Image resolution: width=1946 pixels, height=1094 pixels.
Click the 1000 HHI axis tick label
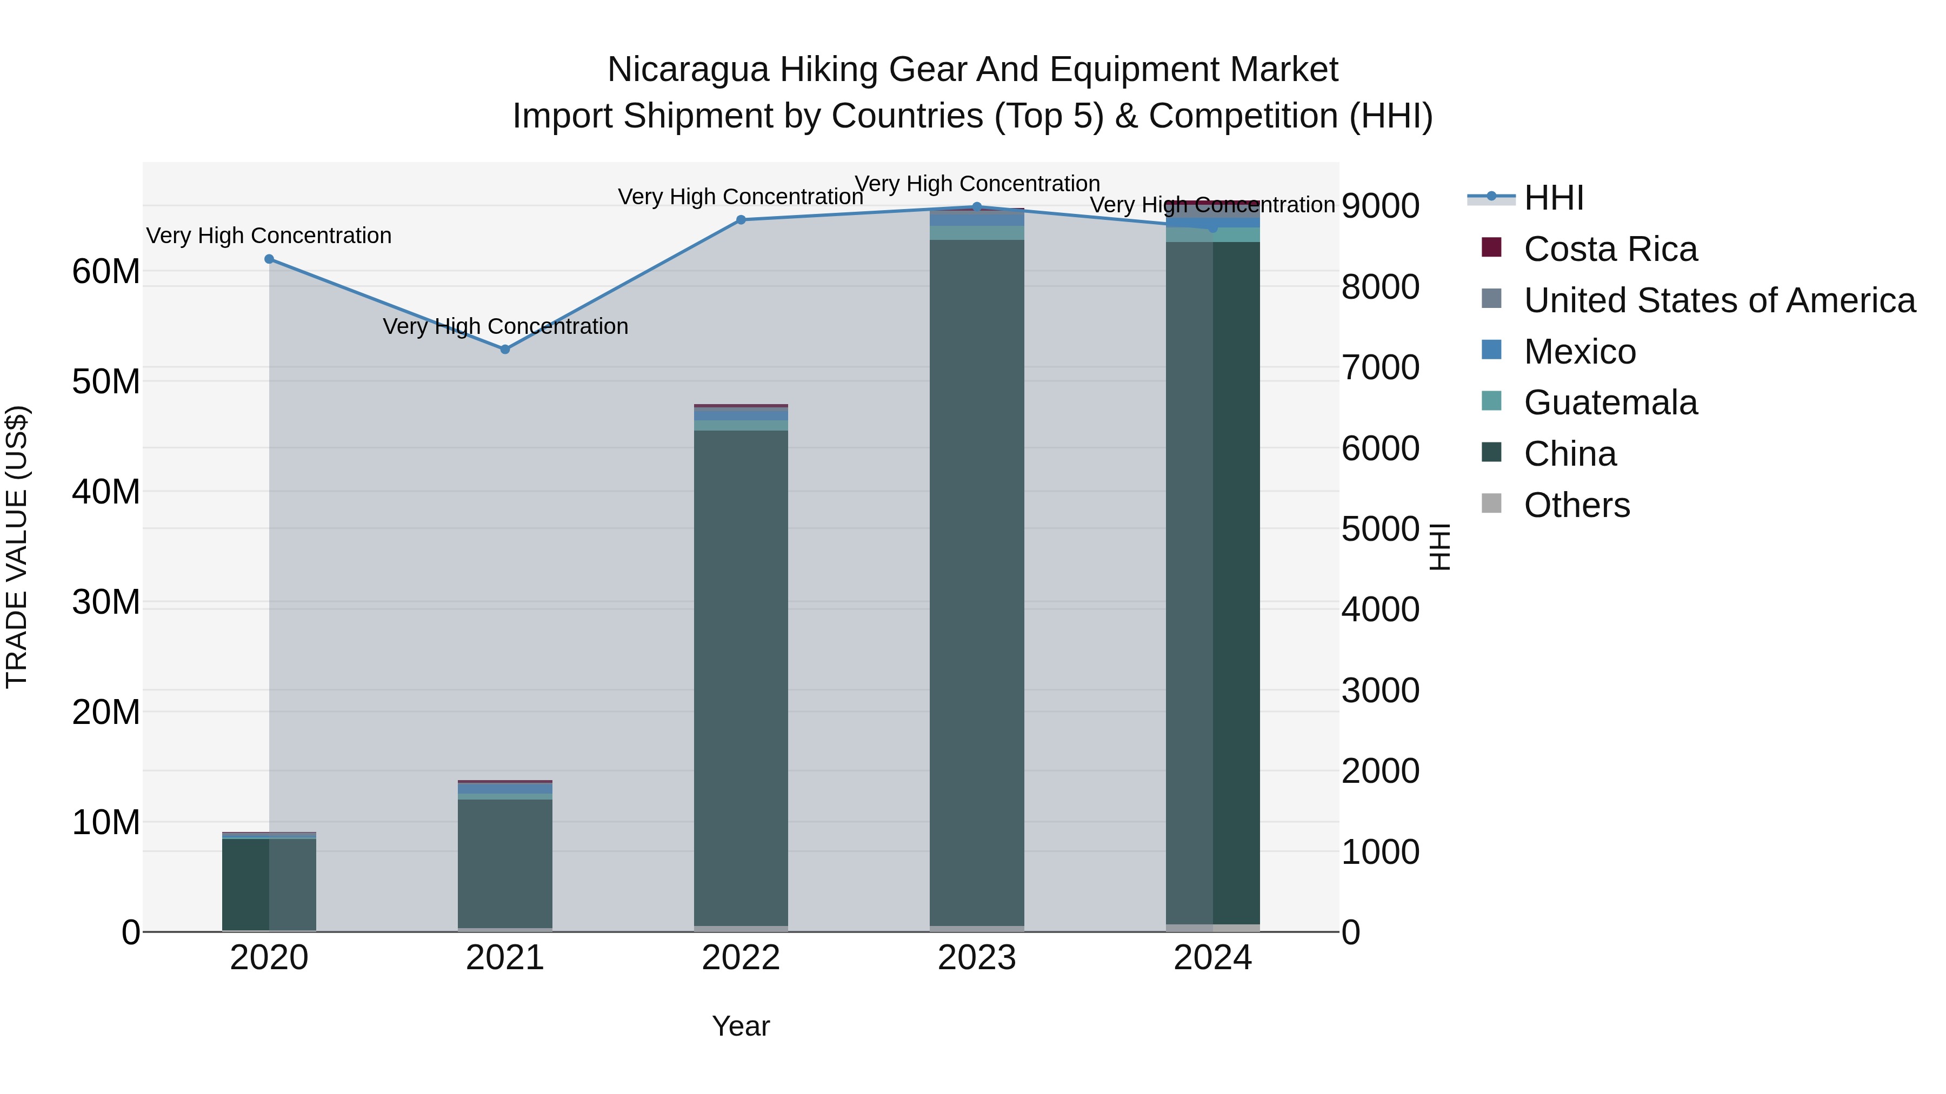click(1381, 853)
